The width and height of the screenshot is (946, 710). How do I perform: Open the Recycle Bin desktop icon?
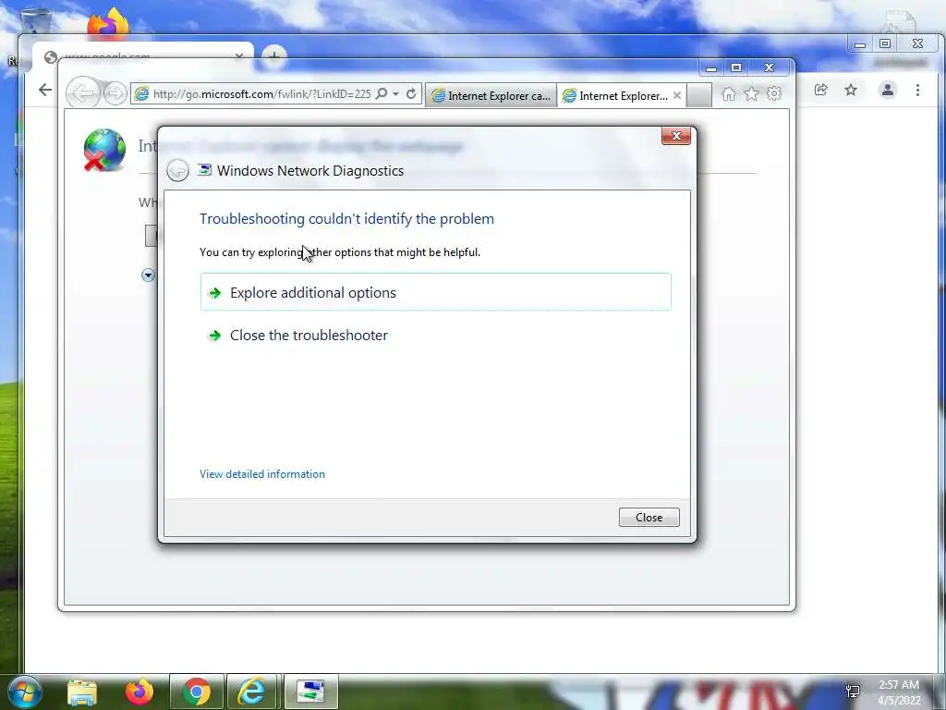[x=36, y=22]
